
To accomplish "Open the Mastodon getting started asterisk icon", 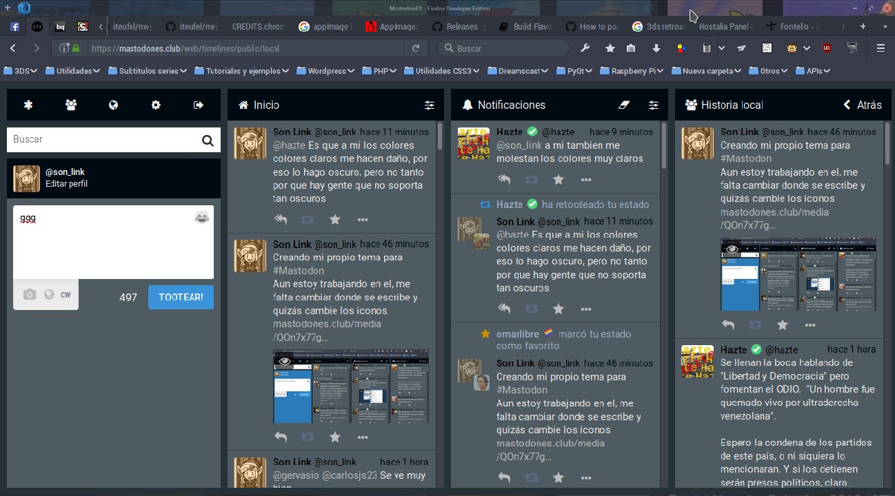I will (x=28, y=105).
